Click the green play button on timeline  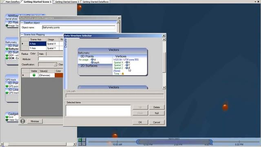(x=80, y=140)
